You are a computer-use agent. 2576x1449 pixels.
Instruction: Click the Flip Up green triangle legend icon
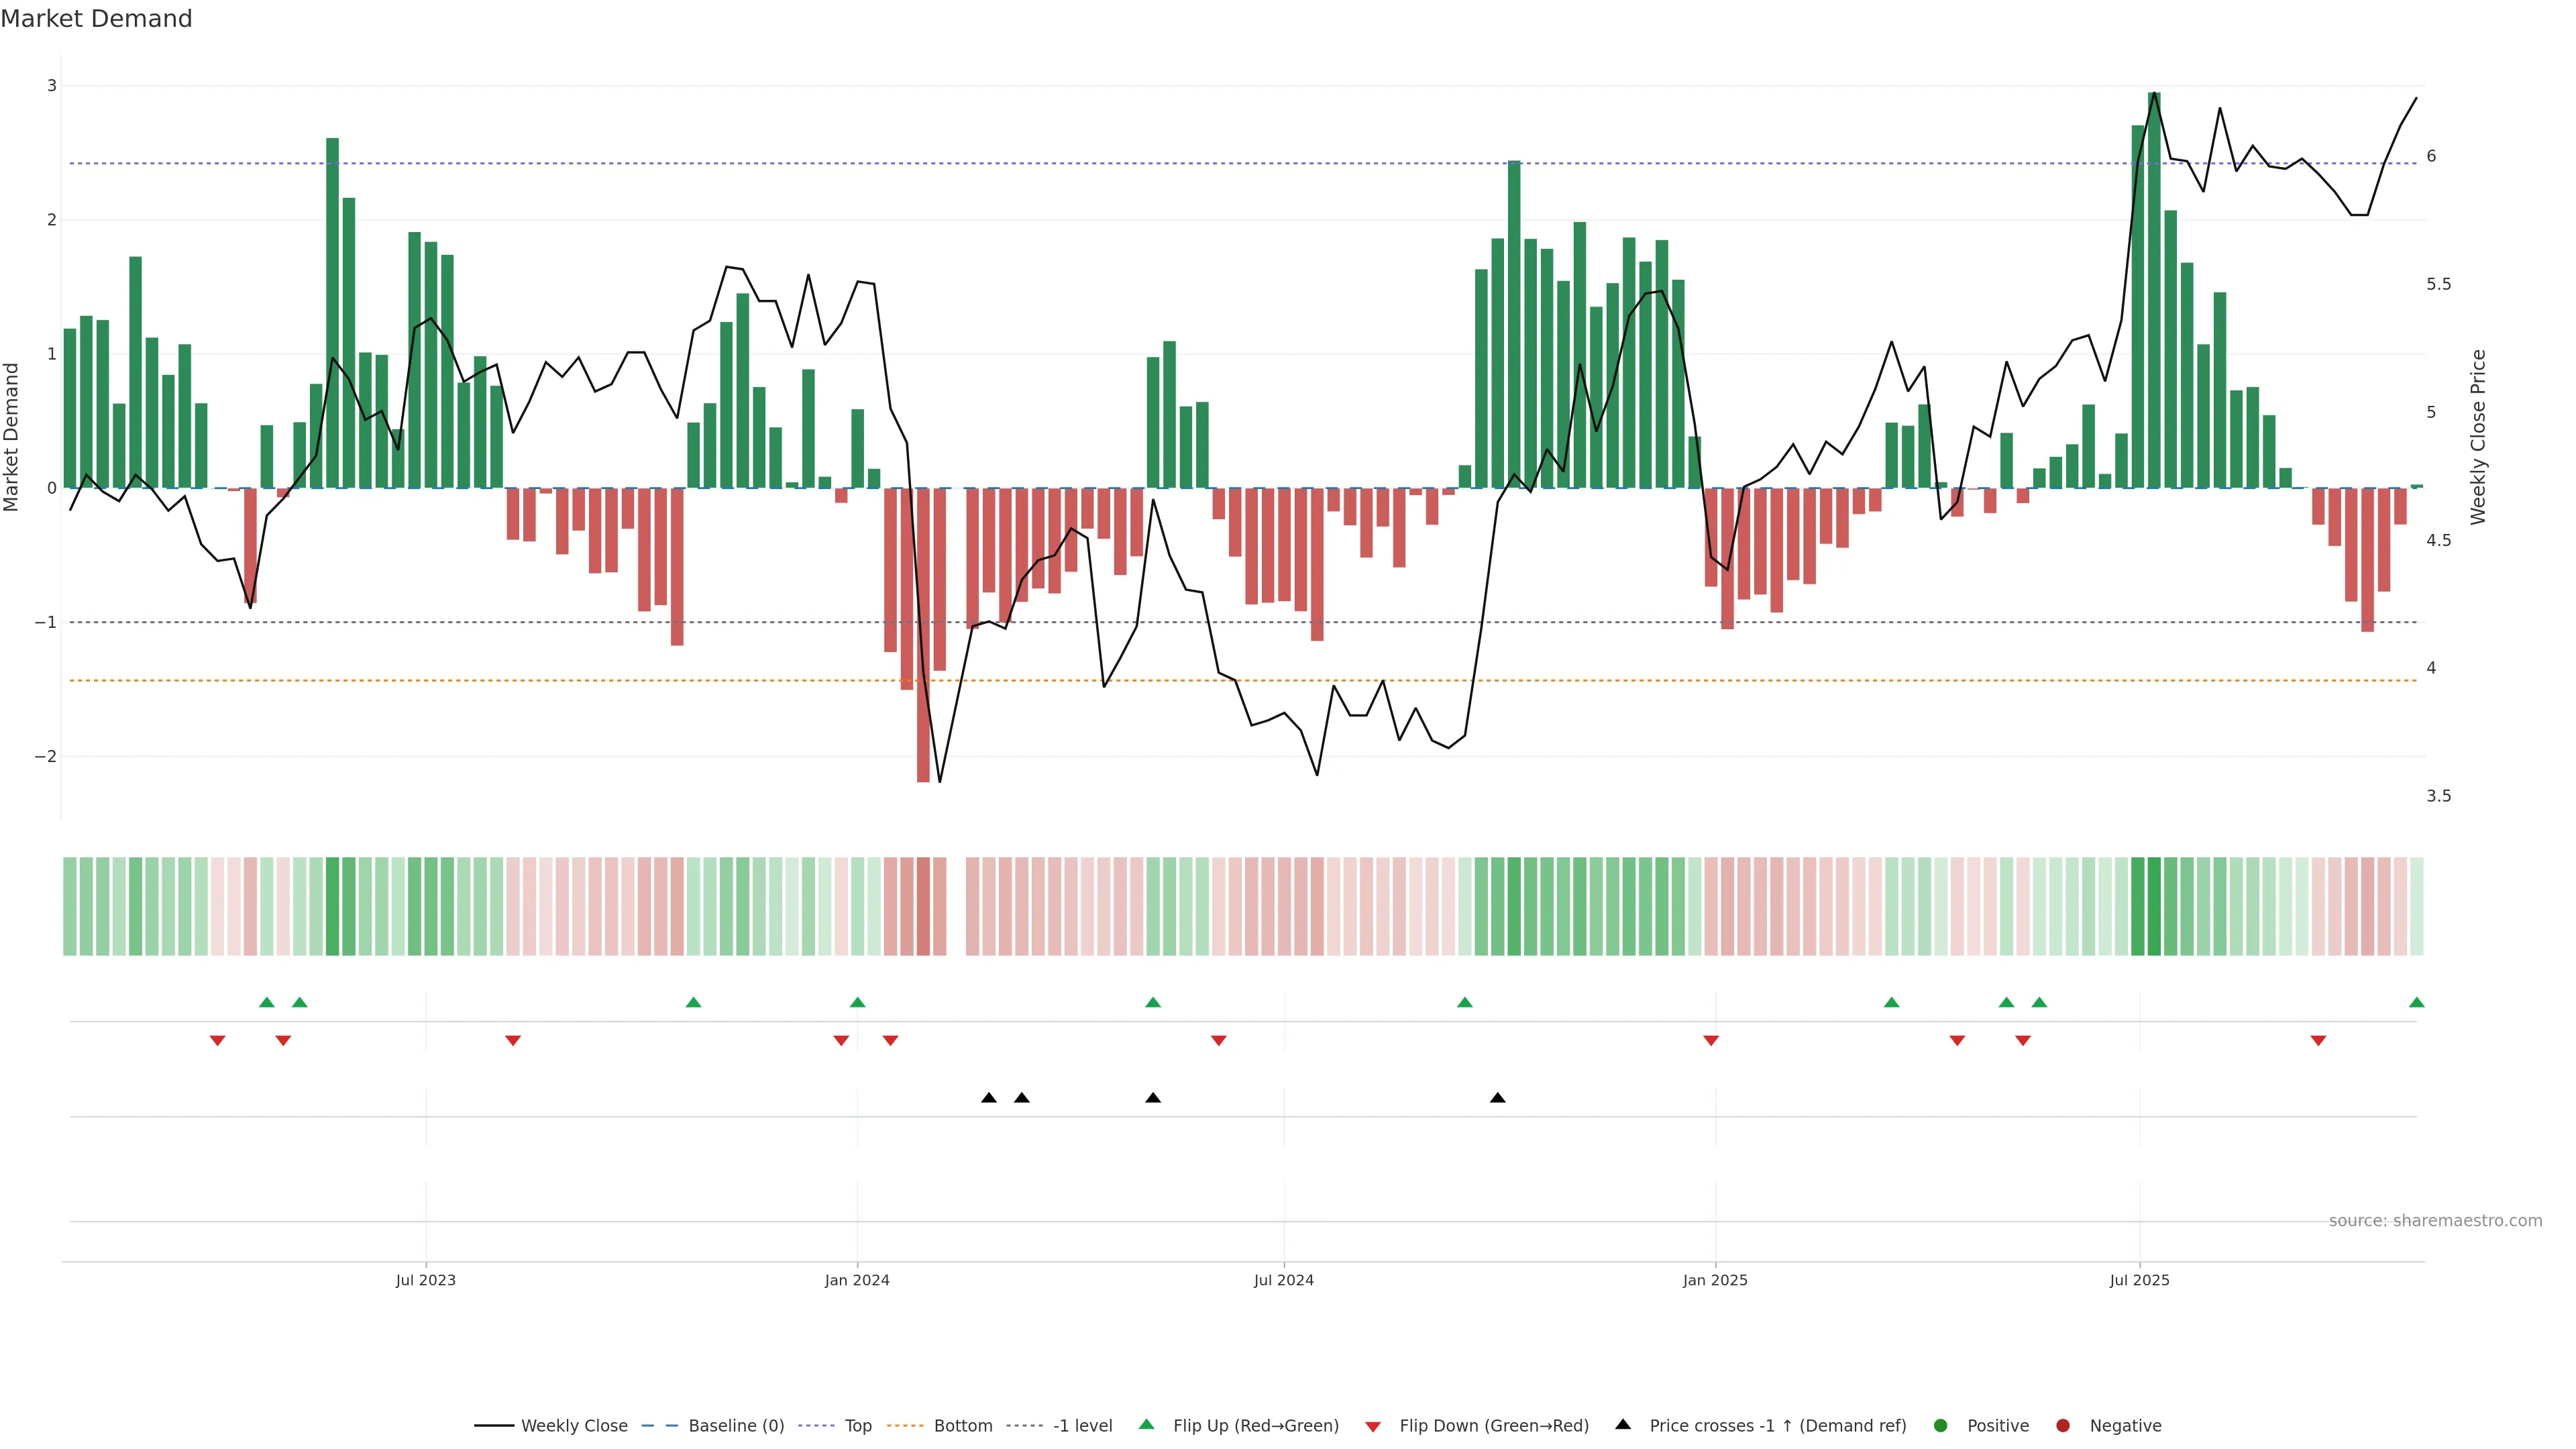(1147, 1424)
